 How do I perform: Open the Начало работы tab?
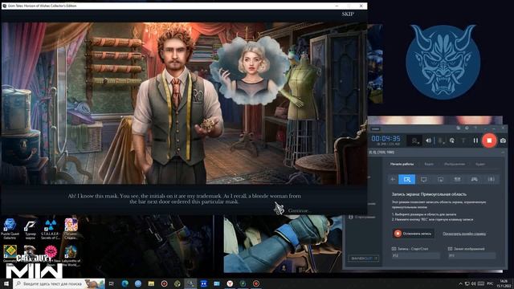click(402, 164)
